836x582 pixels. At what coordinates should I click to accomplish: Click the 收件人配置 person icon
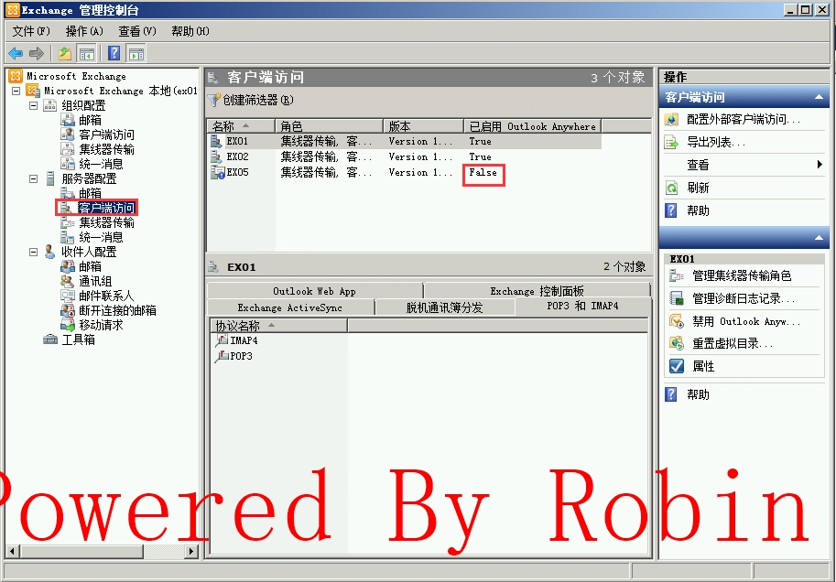(49, 252)
